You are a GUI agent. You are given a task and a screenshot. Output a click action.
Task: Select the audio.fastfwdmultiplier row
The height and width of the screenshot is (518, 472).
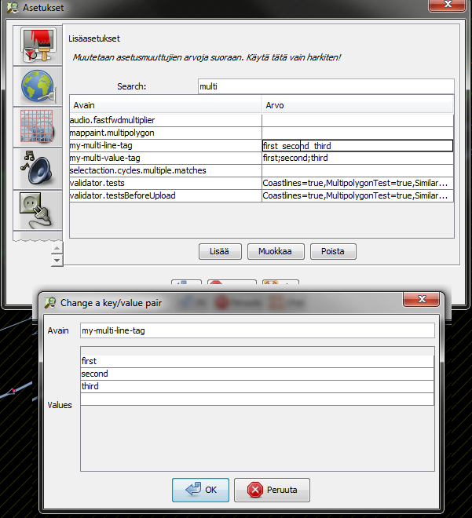coord(165,120)
